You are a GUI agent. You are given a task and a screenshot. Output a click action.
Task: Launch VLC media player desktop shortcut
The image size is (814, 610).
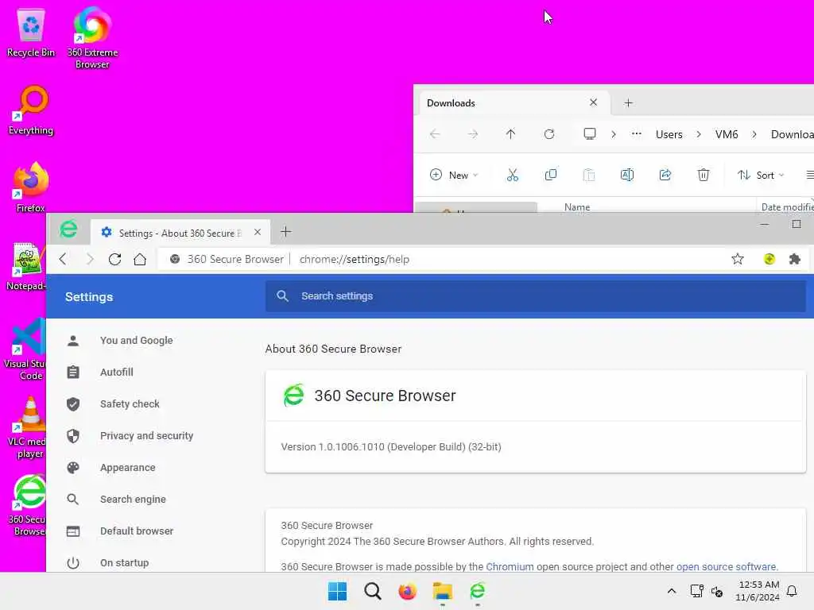[x=26, y=427]
